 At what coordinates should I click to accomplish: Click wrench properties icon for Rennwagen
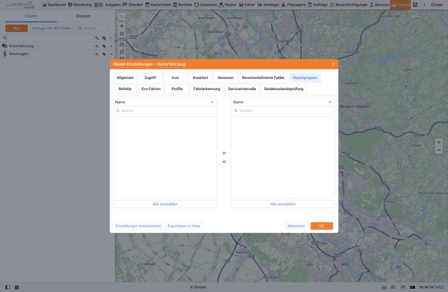(x=97, y=54)
